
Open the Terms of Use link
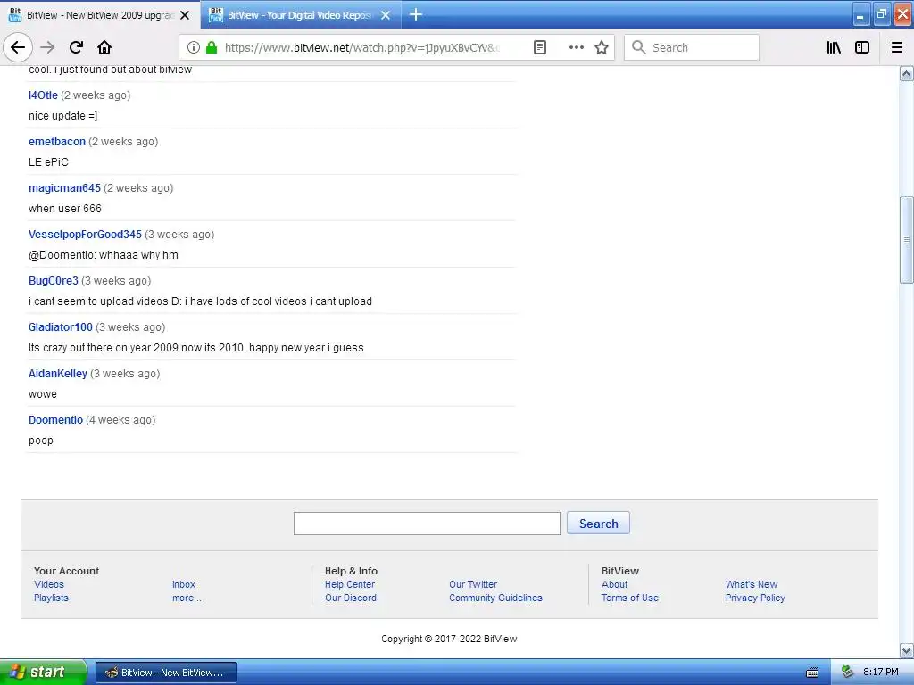point(629,598)
